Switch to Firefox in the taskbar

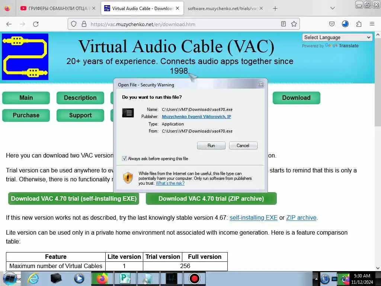tap(102, 279)
